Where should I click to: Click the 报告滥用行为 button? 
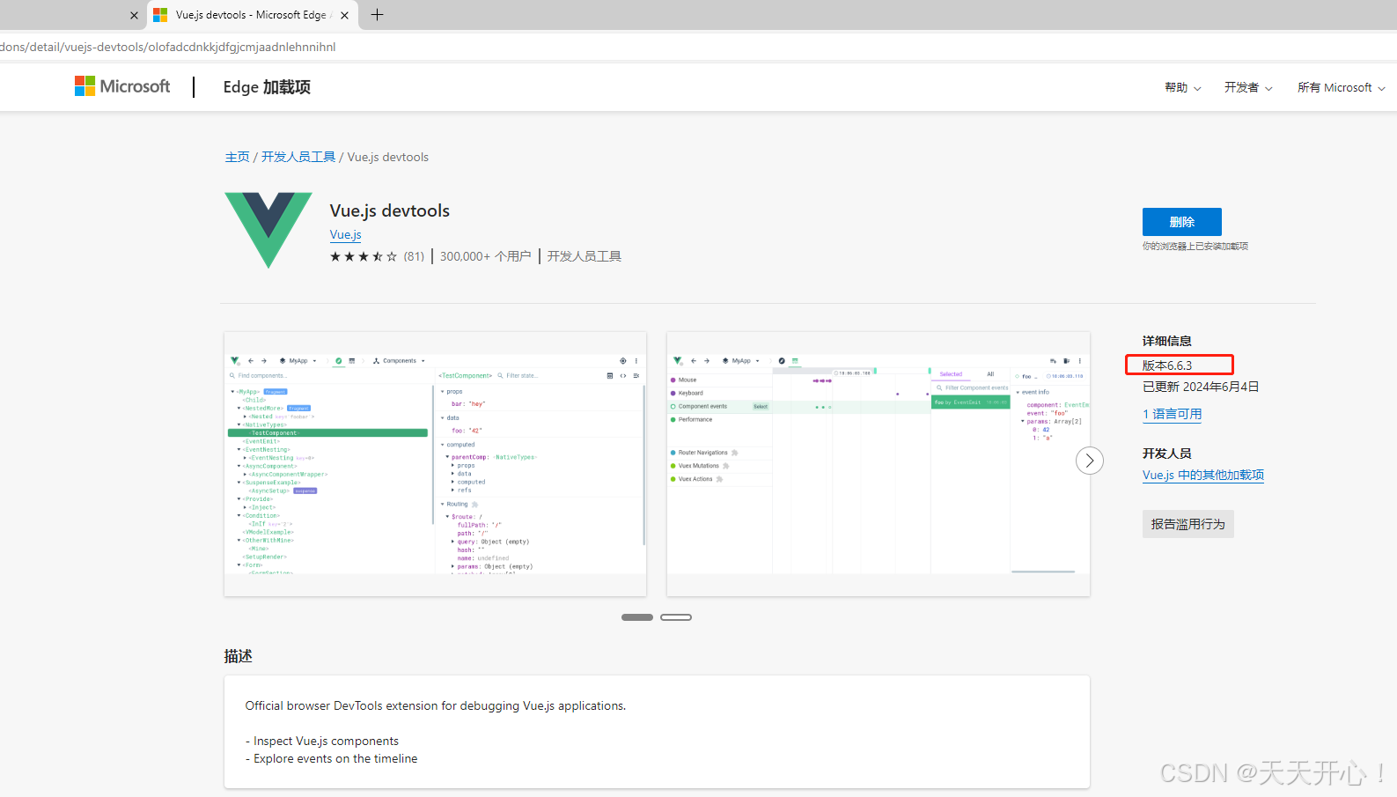click(x=1187, y=524)
